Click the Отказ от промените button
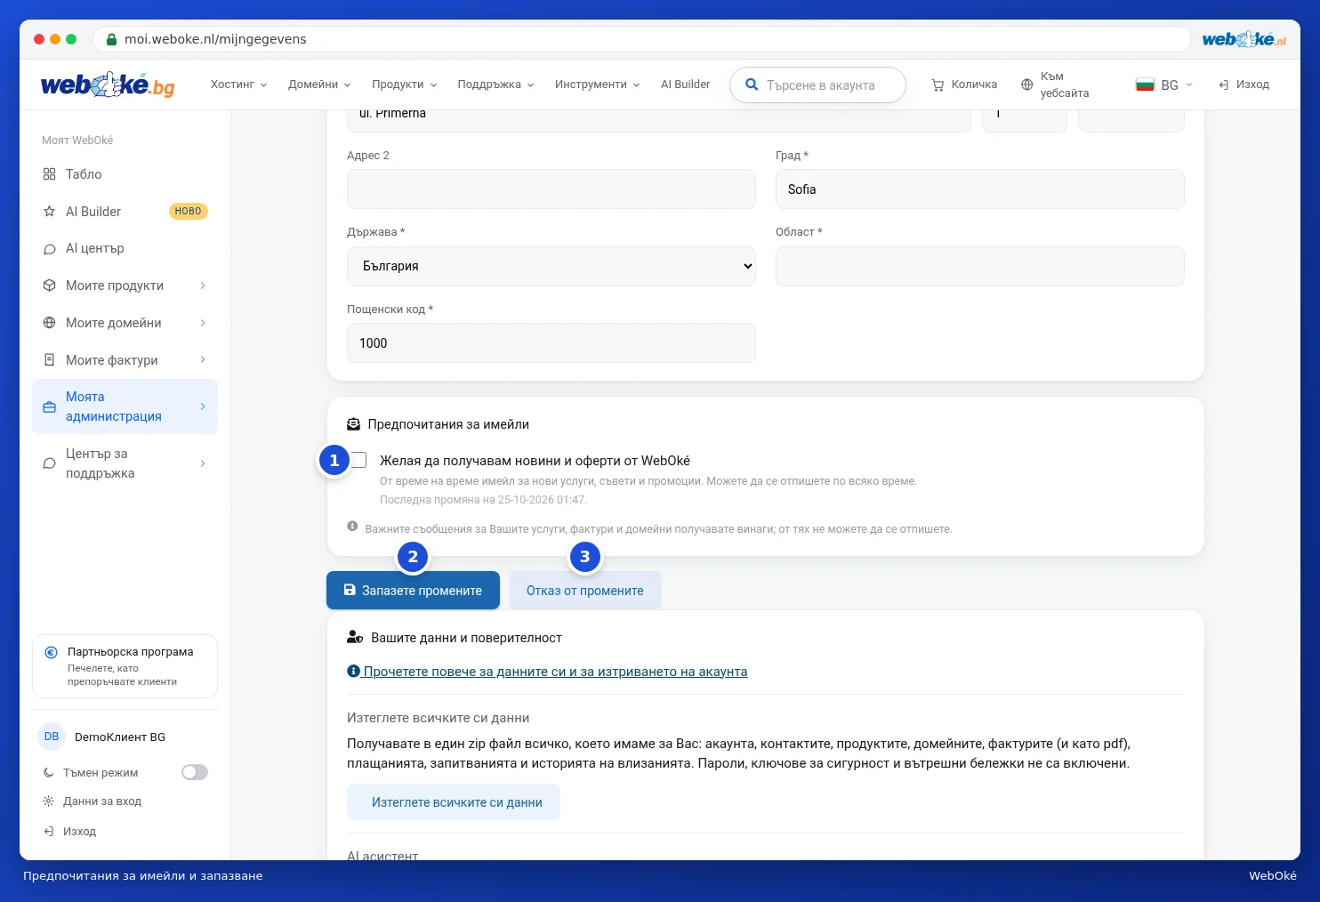 585,591
